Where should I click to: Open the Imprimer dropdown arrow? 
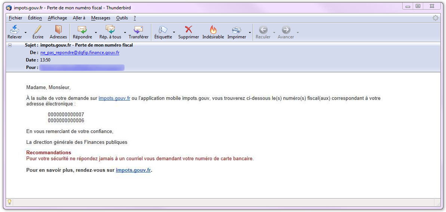250,32
